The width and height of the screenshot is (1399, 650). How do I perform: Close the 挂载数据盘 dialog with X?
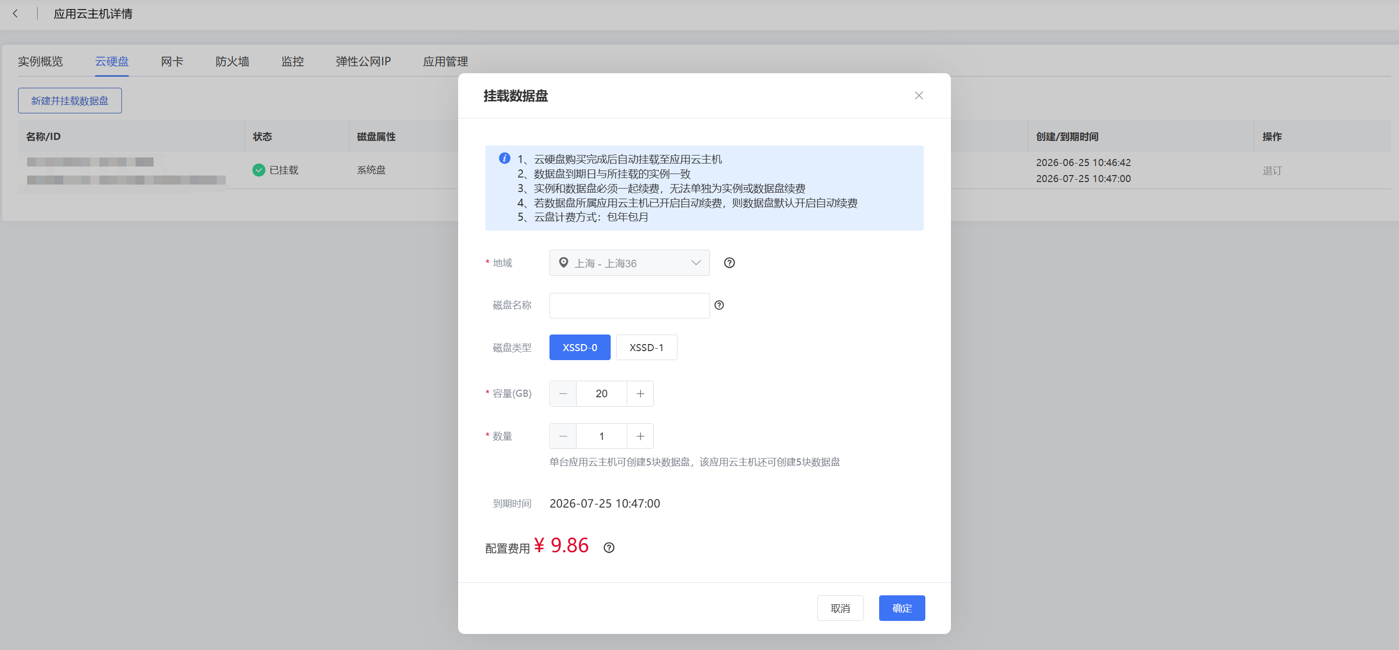point(918,96)
